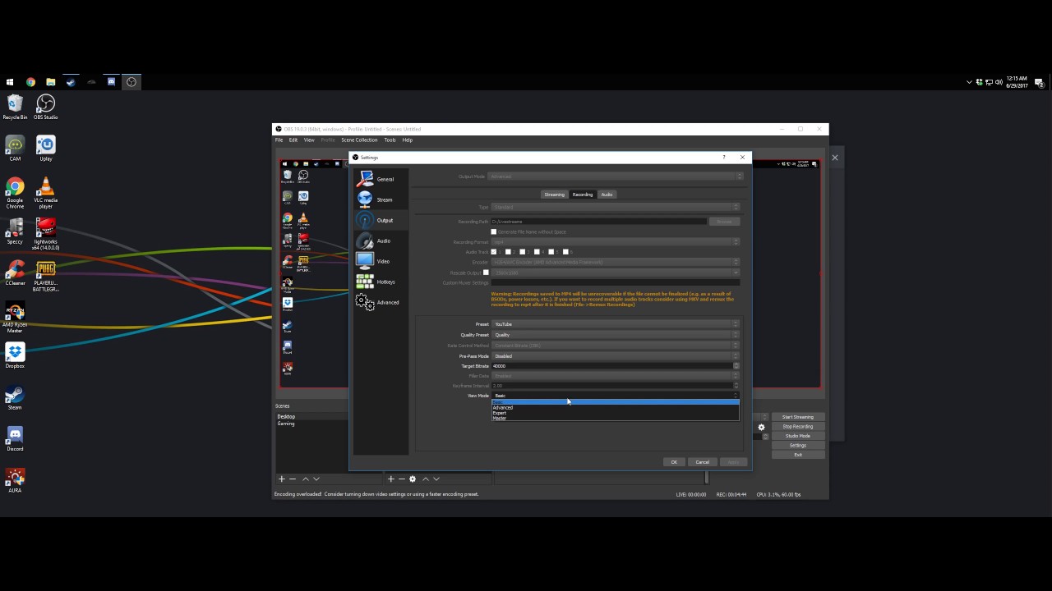Open File Explorer from the taskbar
The image size is (1052, 591).
[x=50, y=82]
